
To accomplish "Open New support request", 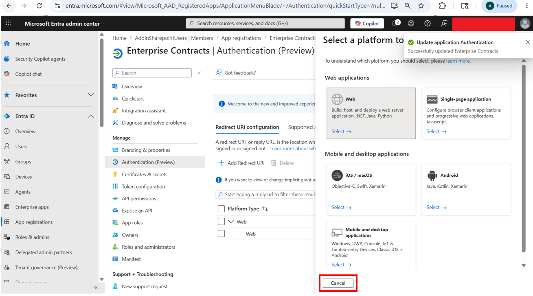I will tap(145, 286).
